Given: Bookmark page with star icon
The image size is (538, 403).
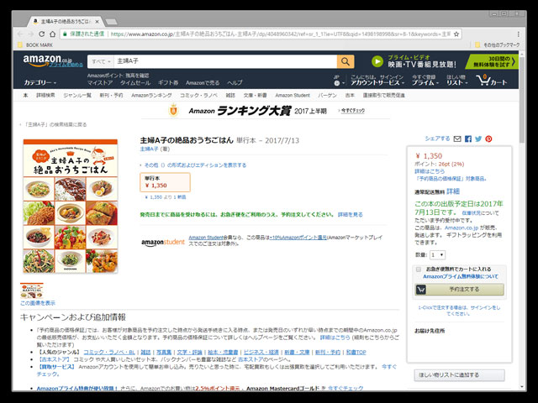Looking at the screenshot, I should tap(456, 34).
